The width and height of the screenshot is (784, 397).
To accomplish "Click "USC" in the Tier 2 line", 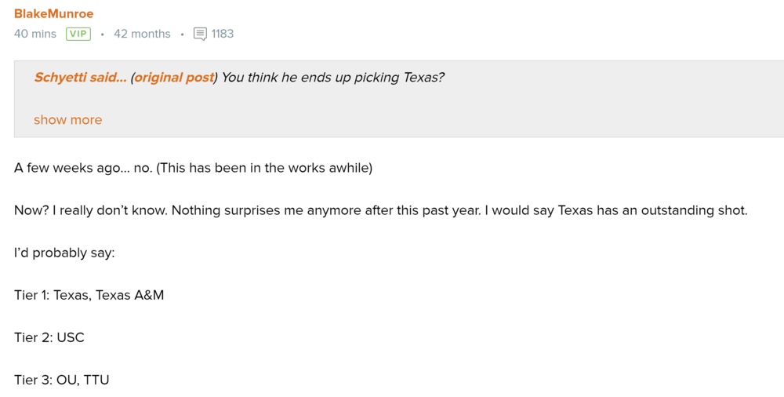I will (71, 338).
